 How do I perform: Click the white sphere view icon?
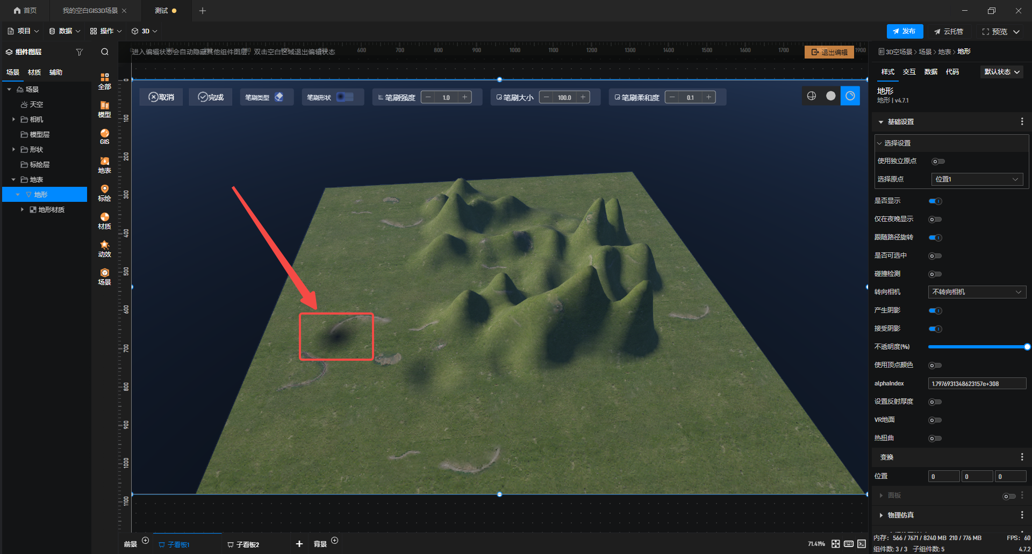[831, 96]
